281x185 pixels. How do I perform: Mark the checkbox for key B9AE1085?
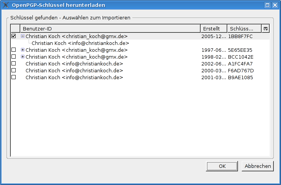pyautogui.click(x=14, y=77)
